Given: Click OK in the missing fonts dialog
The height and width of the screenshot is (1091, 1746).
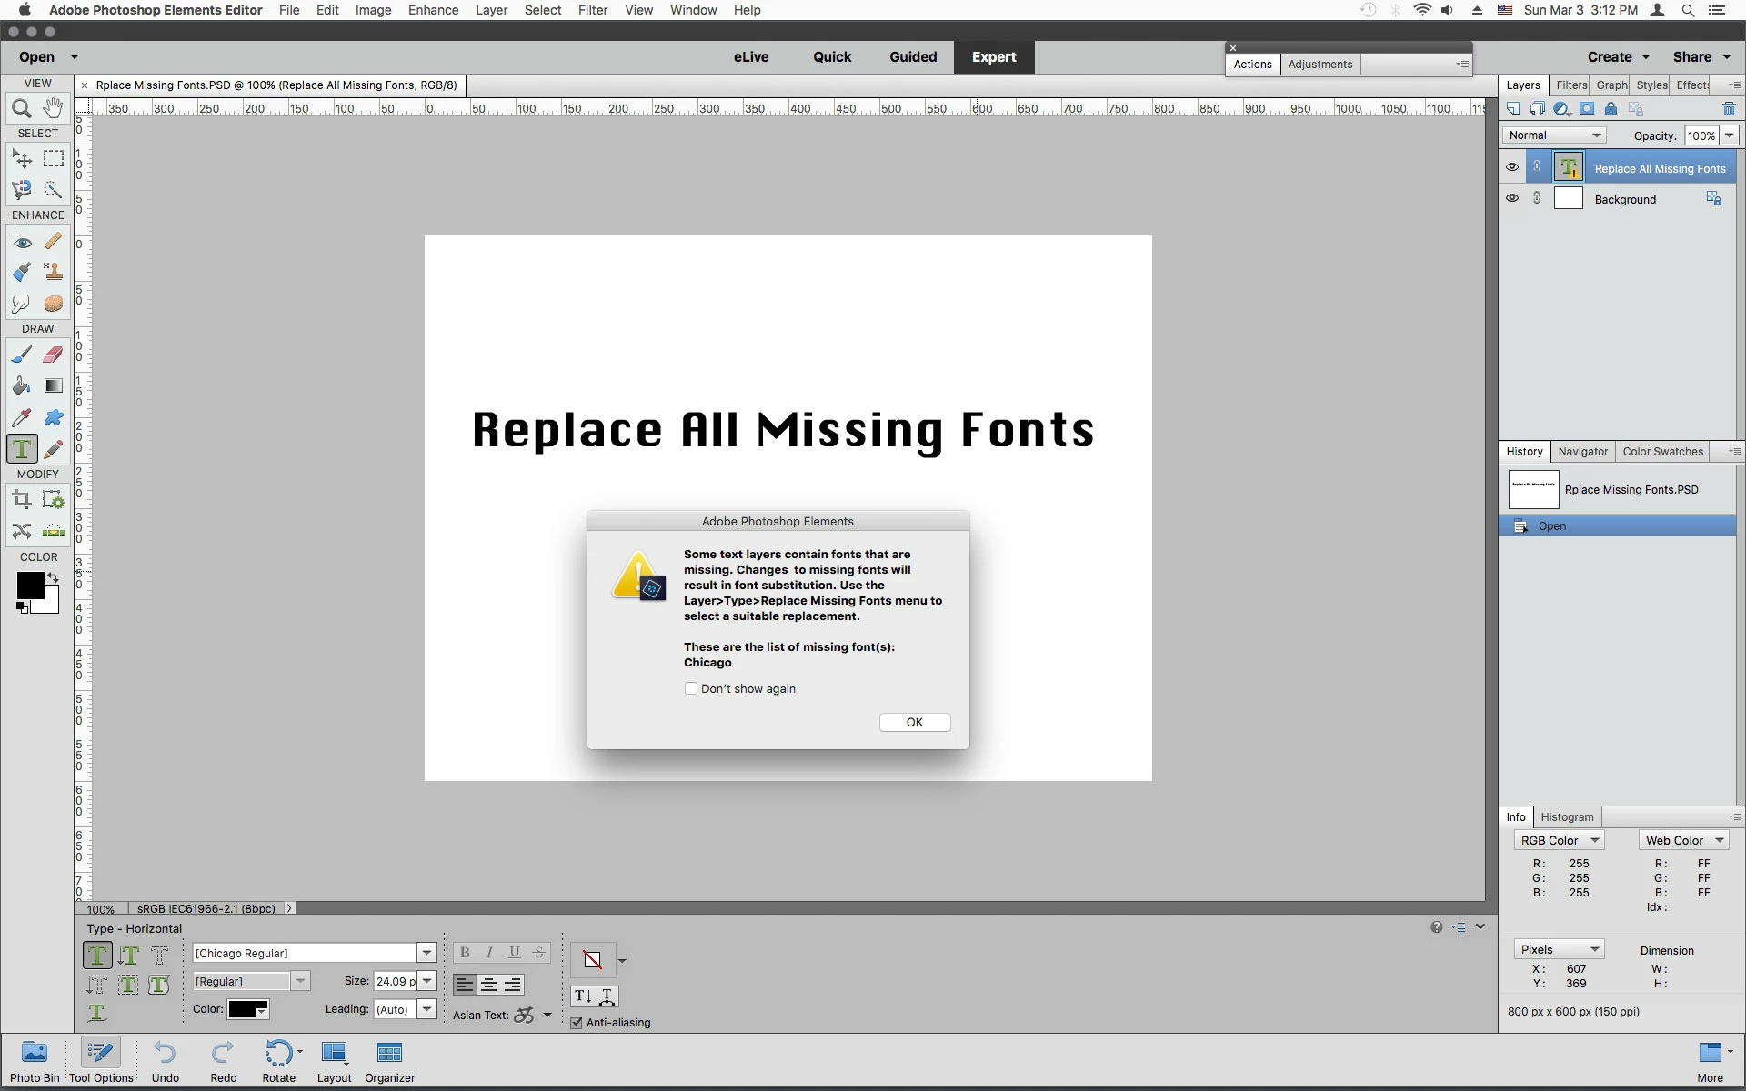Looking at the screenshot, I should (914, 722).
